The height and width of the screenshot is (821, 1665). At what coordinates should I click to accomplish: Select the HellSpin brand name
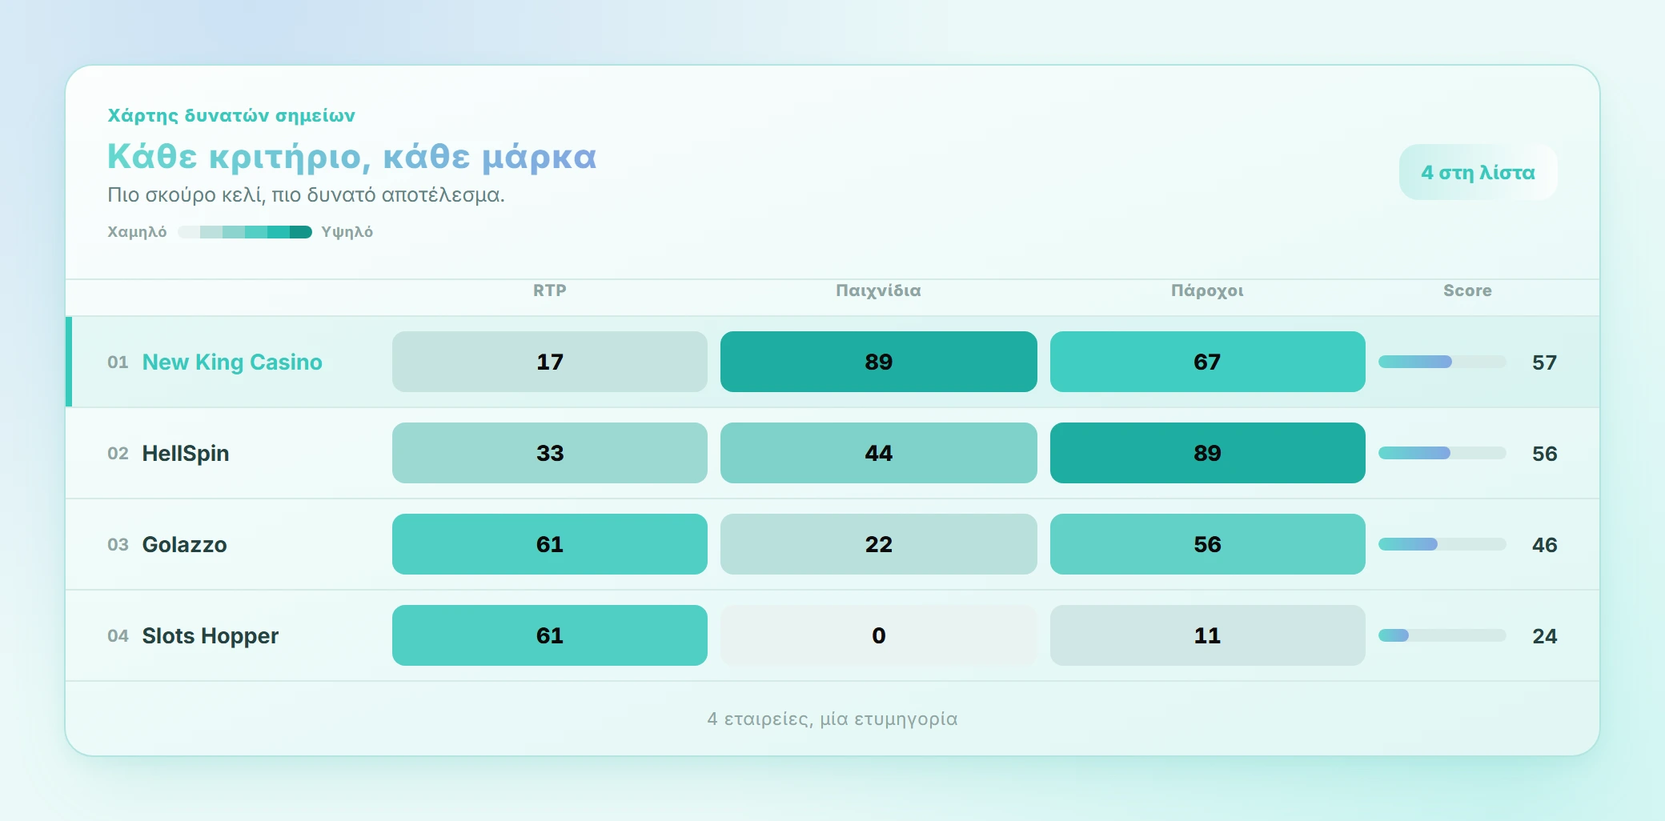coord(186,453)
